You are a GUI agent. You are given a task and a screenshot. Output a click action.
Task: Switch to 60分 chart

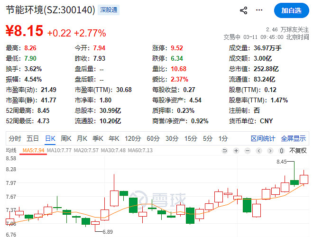click(153, 138)
